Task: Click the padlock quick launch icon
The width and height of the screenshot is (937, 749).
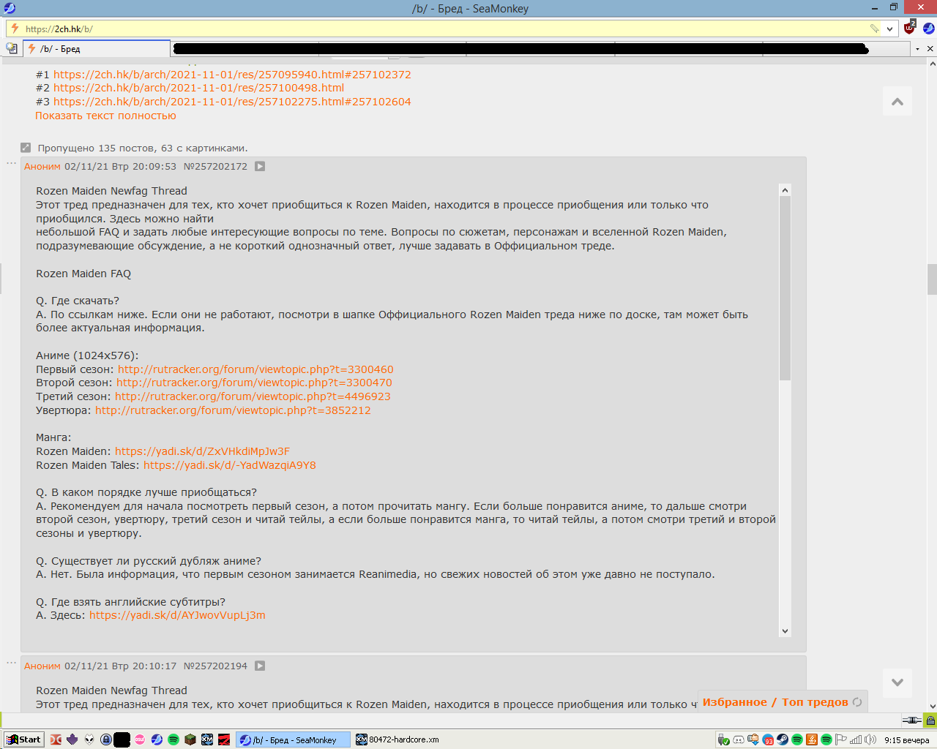Action: tap(106, 739)
